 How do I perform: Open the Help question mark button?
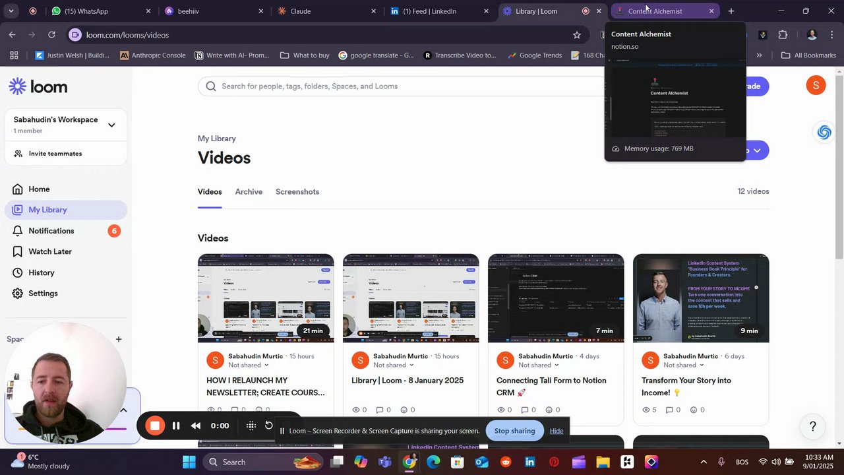pos(813,427)
